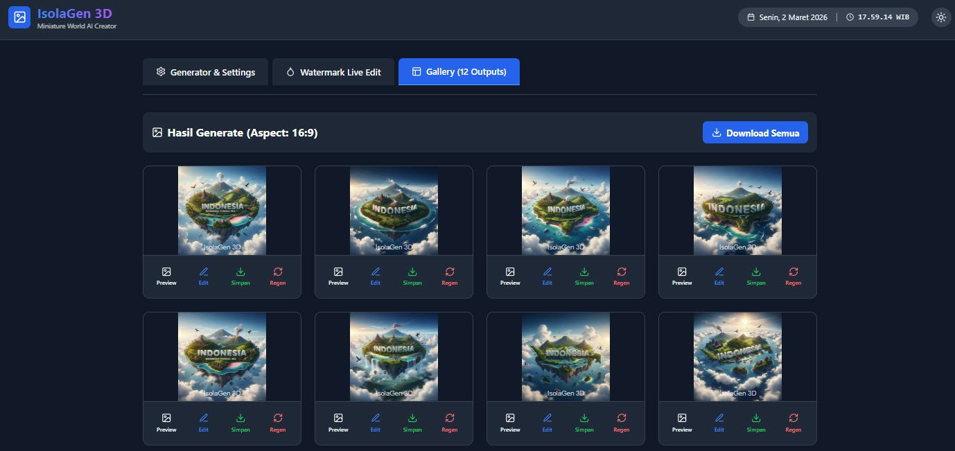The width and height of the screenshot is (955, 451).
Task: Select the Gallery (12 Outputs) tab
Action: pos(459,72)
